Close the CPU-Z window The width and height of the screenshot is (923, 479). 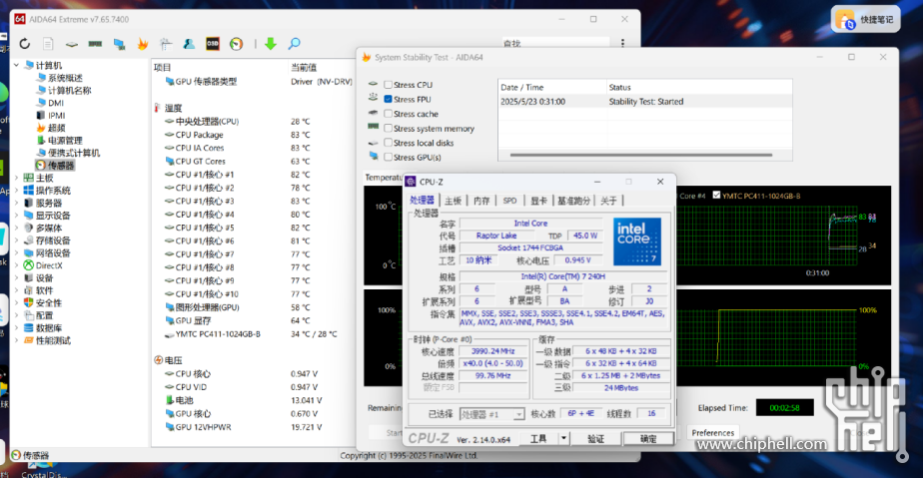click(660, 182)
